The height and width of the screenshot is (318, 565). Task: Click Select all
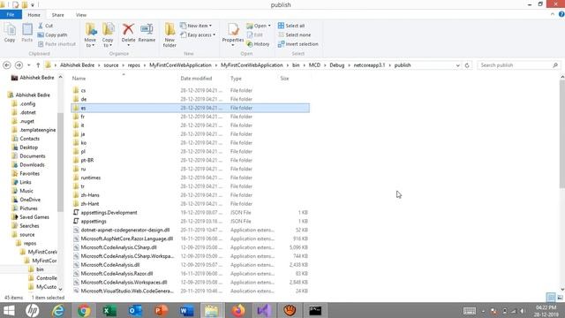tap(291, 26)
